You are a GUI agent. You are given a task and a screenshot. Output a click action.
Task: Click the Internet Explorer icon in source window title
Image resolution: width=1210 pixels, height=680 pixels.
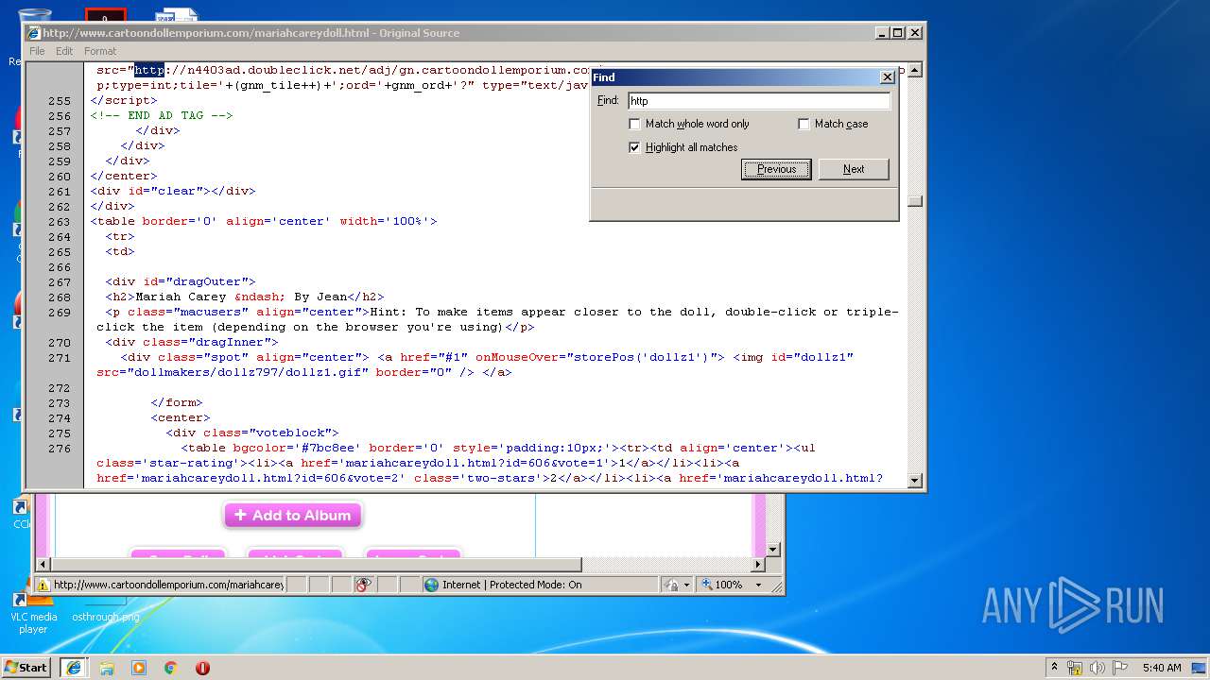[34, 32]
